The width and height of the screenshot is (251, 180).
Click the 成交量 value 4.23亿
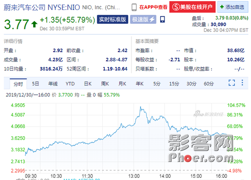[55, 60]
